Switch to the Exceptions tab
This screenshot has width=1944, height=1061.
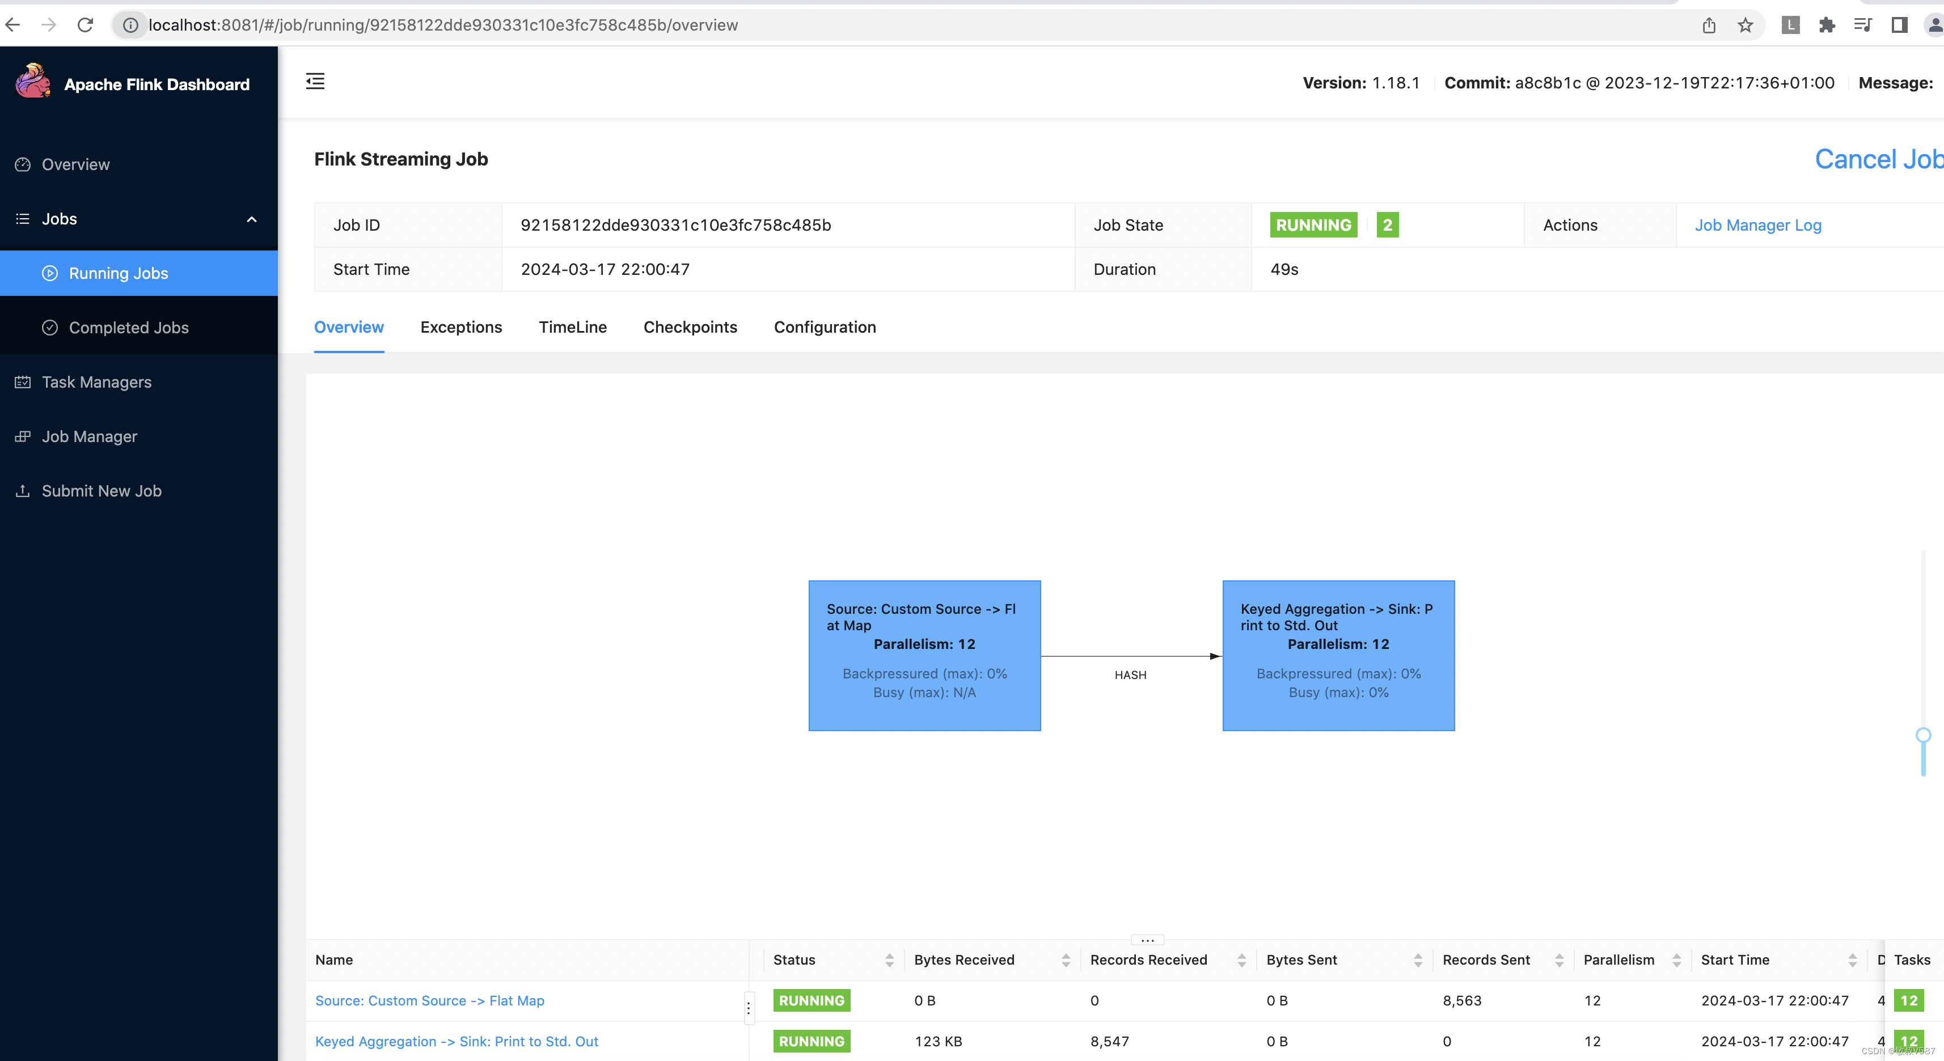460,326
